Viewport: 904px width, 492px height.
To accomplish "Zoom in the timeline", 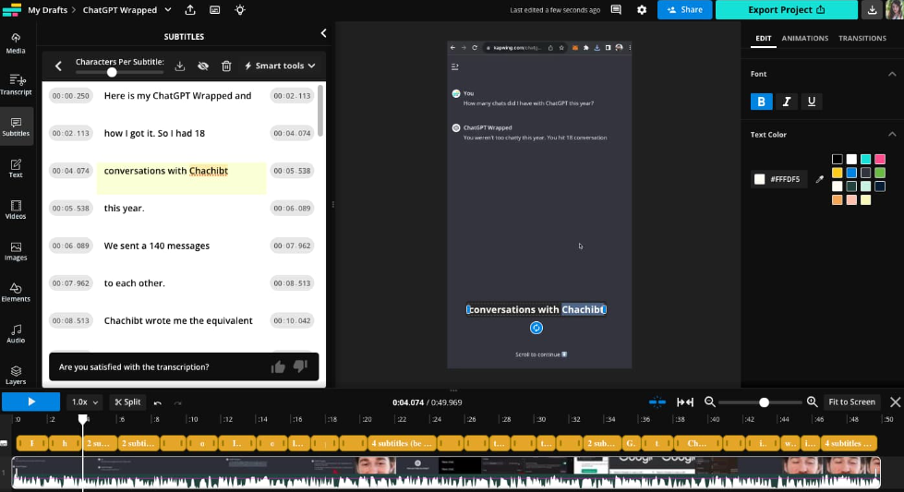I will pos(812,402).
